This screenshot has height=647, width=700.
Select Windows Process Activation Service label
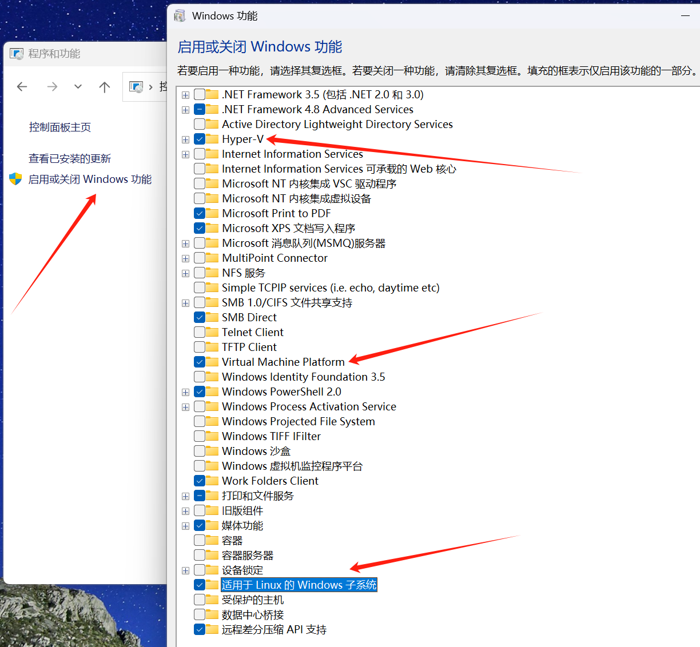pos(309,406)
